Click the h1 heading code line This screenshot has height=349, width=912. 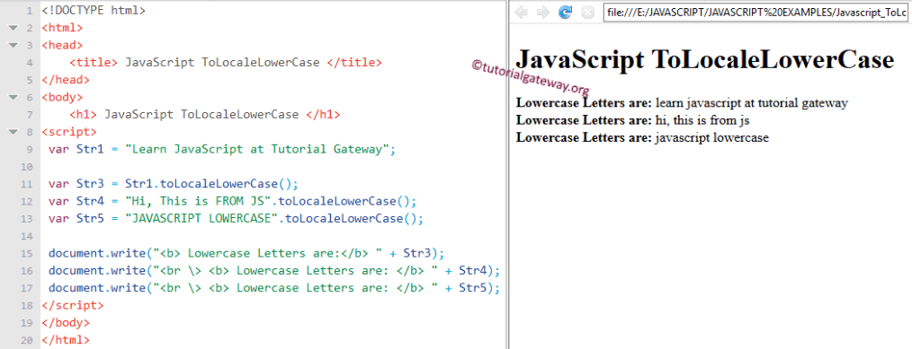(x=205, y=115)
